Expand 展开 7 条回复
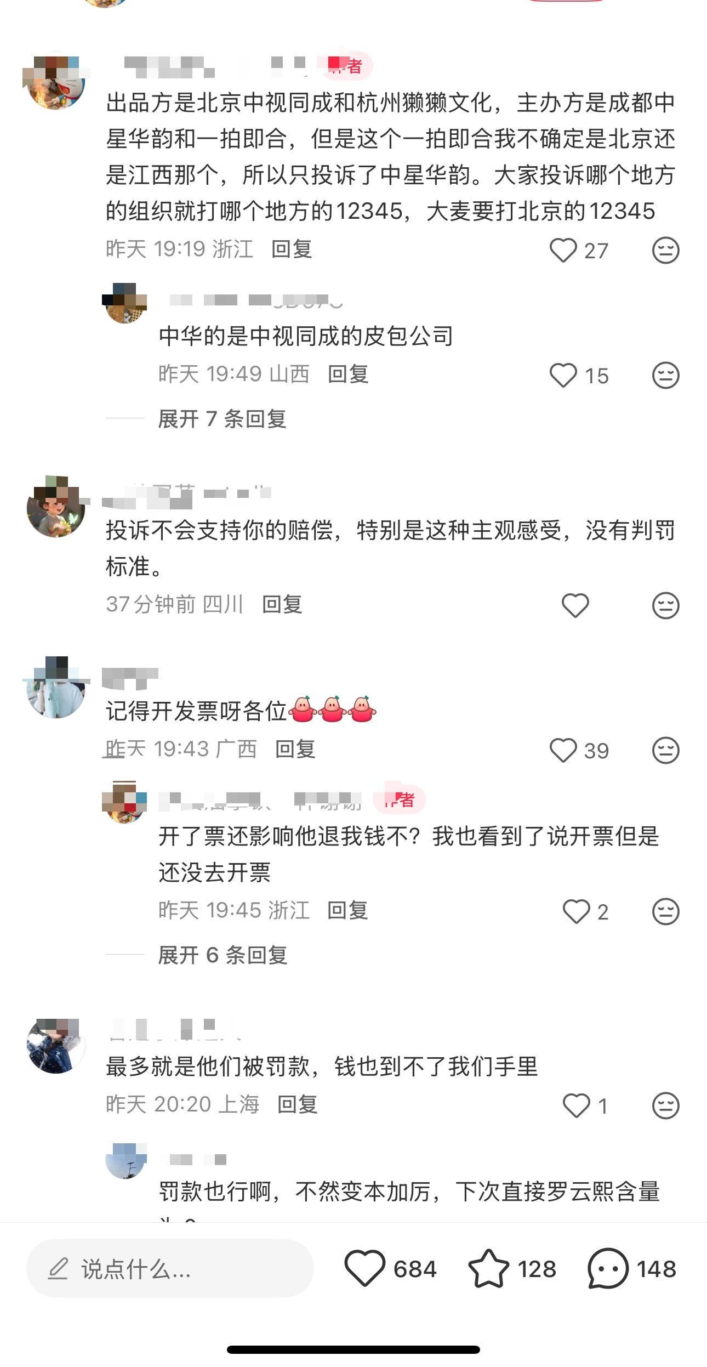This screenshot has width=707, height=1367. click(222, 419)
